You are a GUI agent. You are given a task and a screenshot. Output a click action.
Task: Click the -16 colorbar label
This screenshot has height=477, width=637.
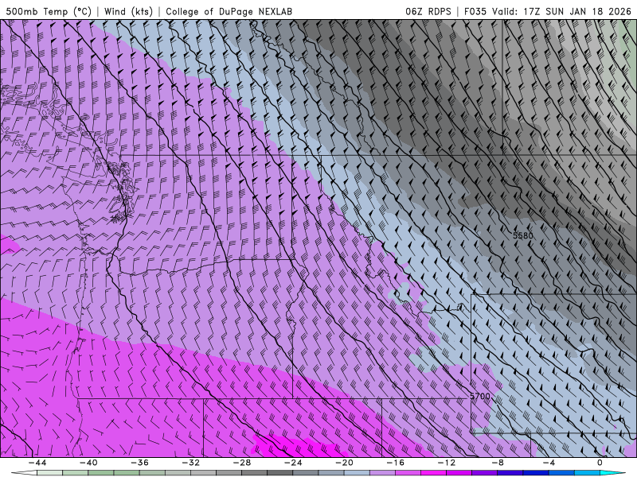395,463
